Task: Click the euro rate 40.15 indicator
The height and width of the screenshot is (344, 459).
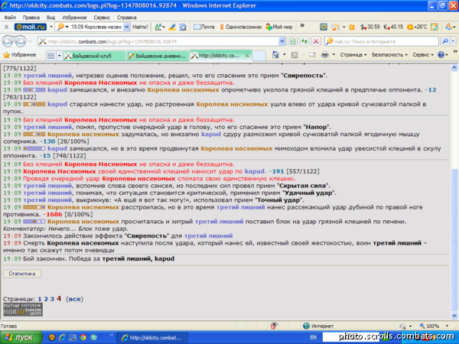Action: click(393, 27)
